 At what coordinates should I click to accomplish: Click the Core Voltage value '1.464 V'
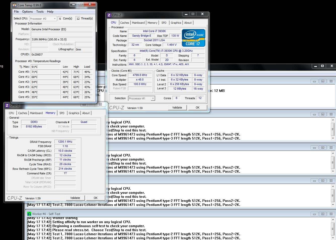172,45
